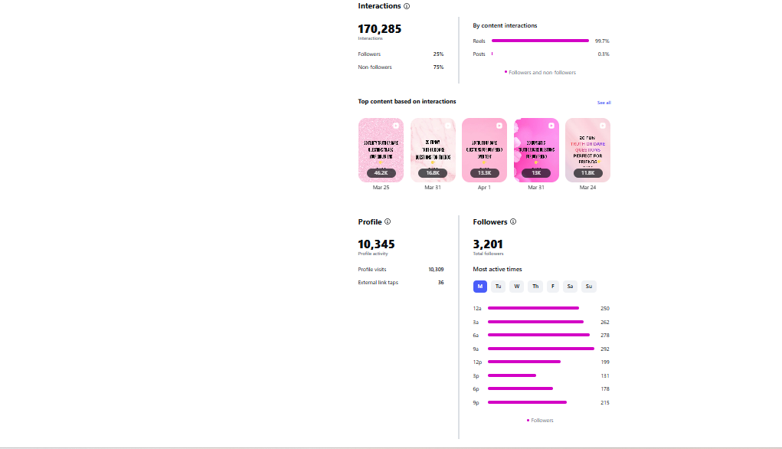Click the reel icon on the 16.8K thumbnail
This screenshot has width=782, height=449.
(448, 126)
